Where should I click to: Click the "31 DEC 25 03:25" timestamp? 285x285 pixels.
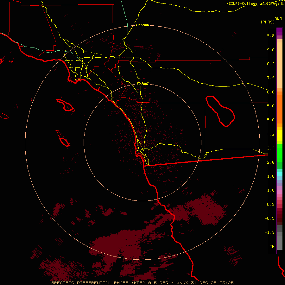coord(212,283)
